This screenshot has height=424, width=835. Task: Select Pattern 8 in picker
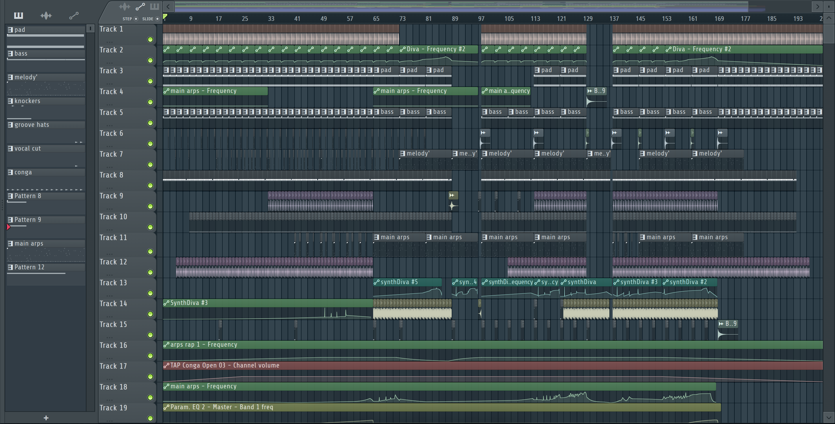point(46,196)
